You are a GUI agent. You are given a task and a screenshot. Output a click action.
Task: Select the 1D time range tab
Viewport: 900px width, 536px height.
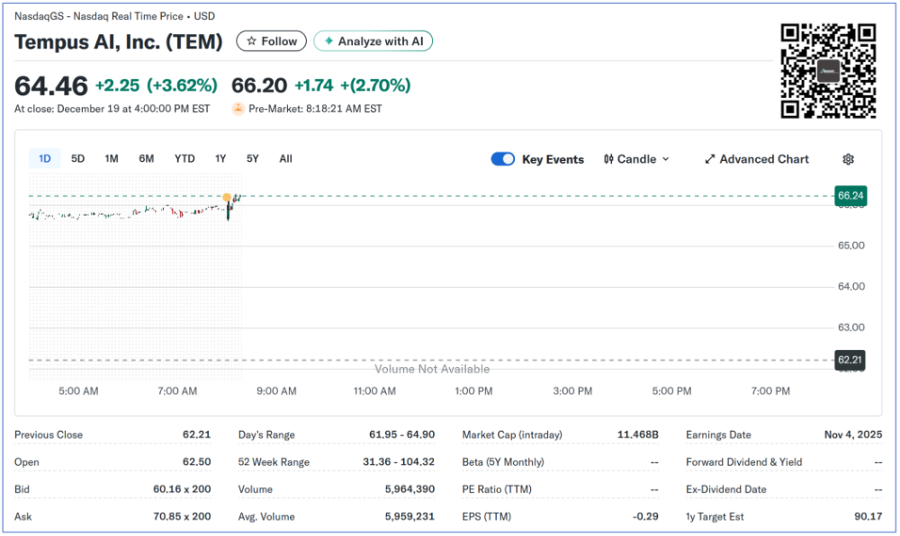tap(44, 159)
